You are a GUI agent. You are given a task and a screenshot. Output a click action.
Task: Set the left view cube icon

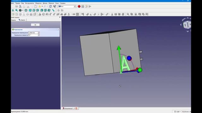(49, 10)
